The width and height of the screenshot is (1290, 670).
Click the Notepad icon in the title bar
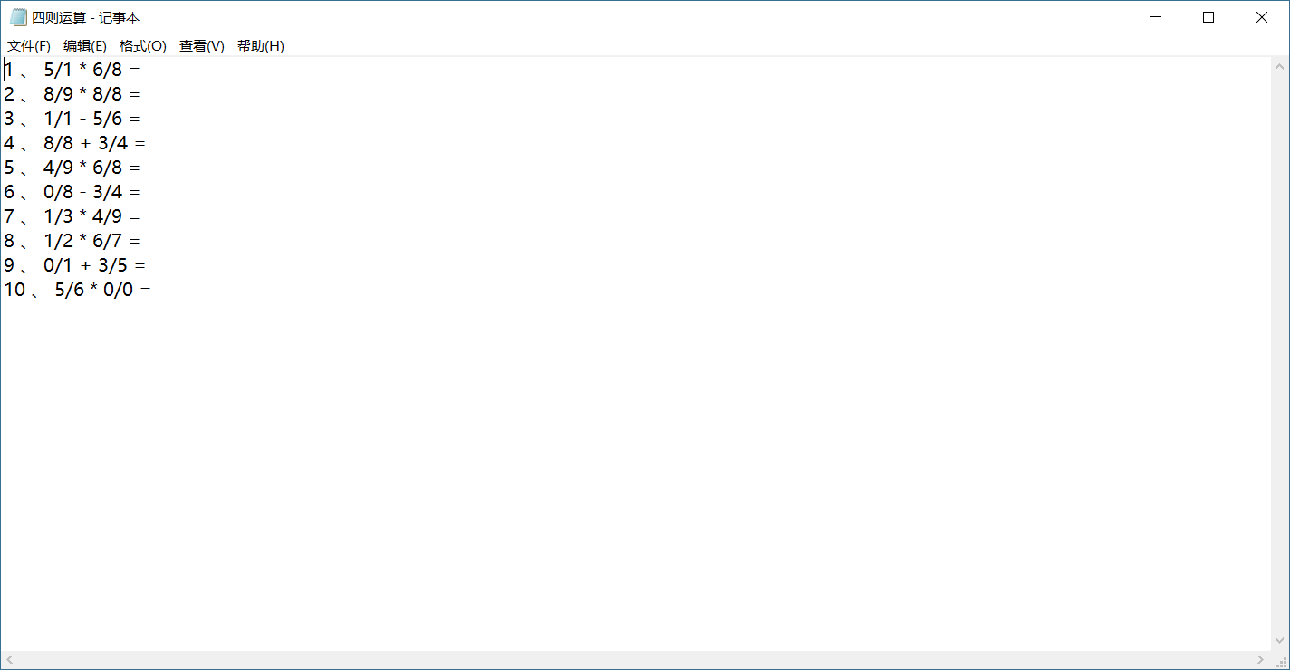pyautogui.click(x=18, y=17)
